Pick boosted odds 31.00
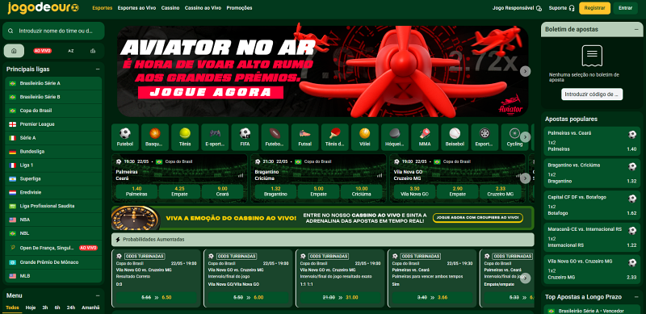Image resolution: width=646 pixels, height=314 pixels. pos(340,297)
